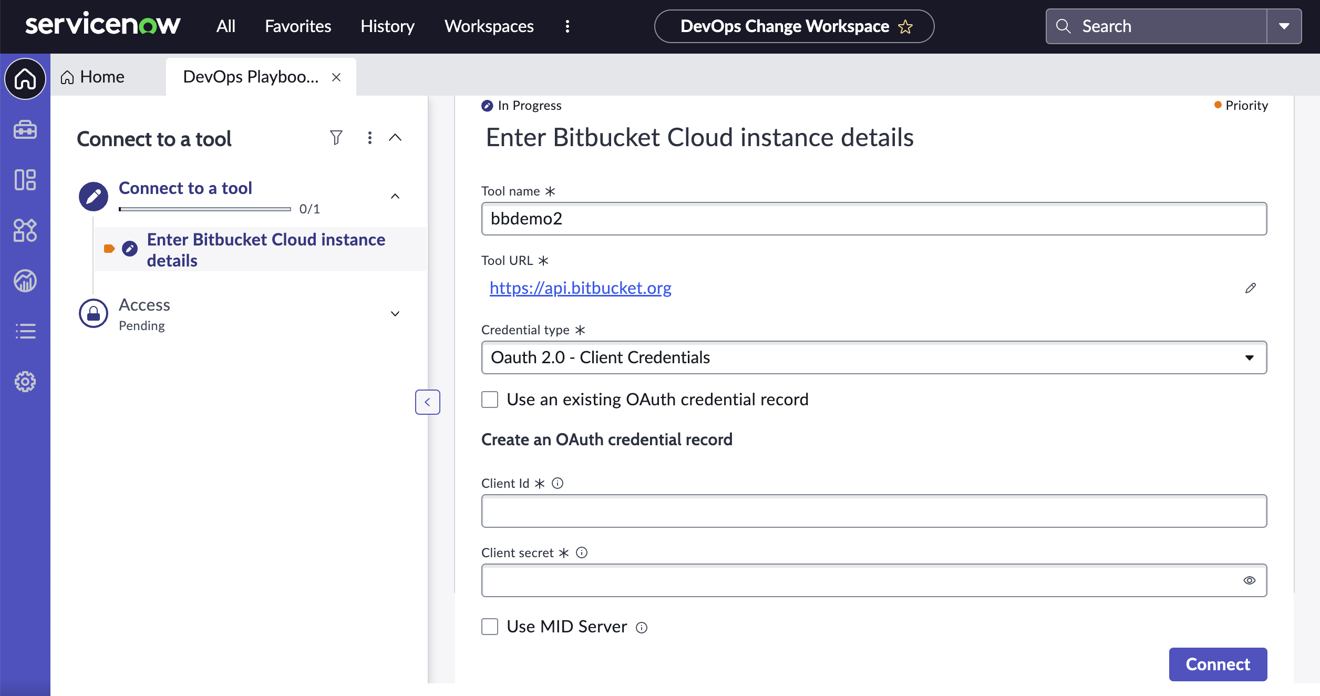Click the Access stage title

pos(145,305)
